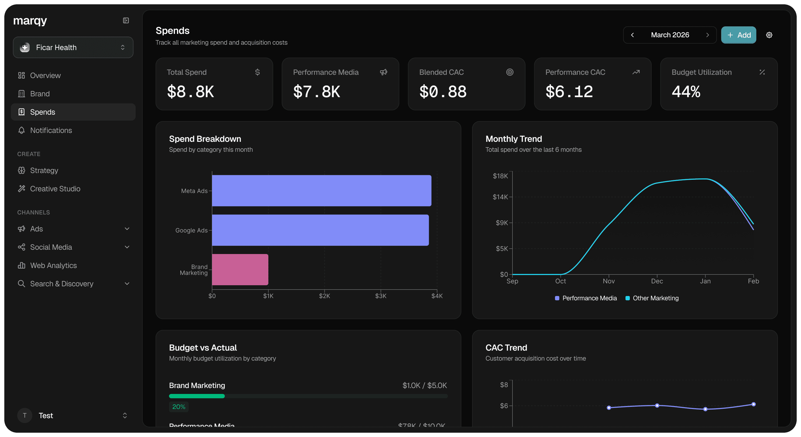Switch to the Spends tab in sidebar
Screen dimensions: 801x437
(x=43, y=112)
